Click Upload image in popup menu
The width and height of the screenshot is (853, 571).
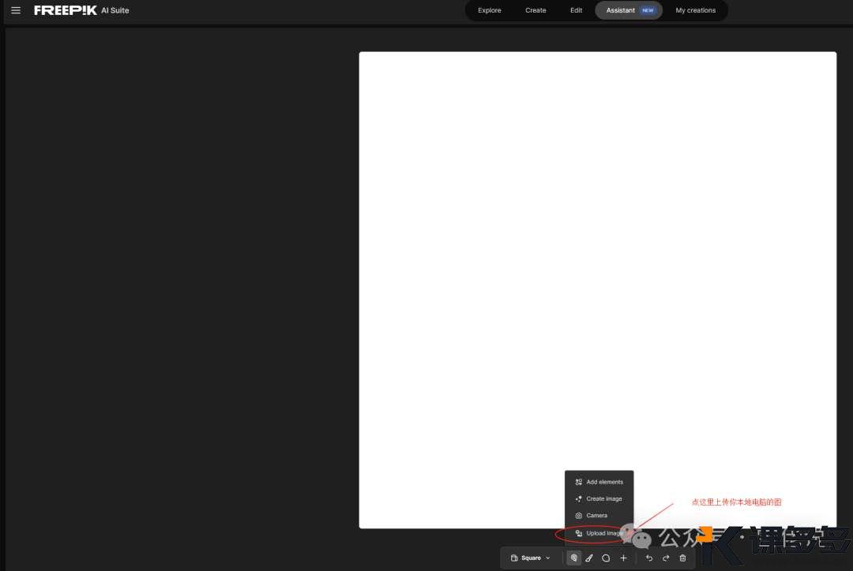pos(599,533)
